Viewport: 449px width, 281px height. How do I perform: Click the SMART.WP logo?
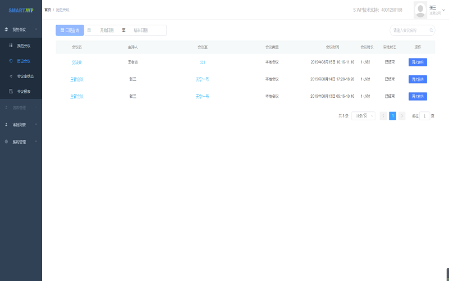click(x=21, y=10)
